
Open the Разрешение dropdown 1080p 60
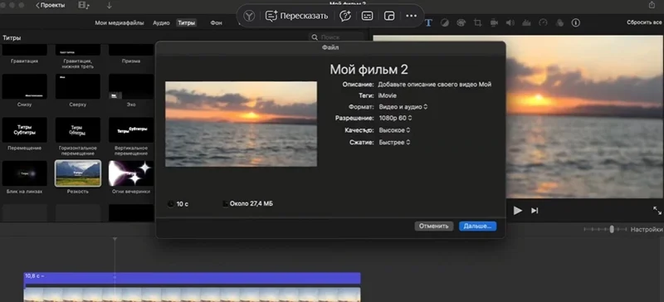pyautogui.click(x=396, y=118)
